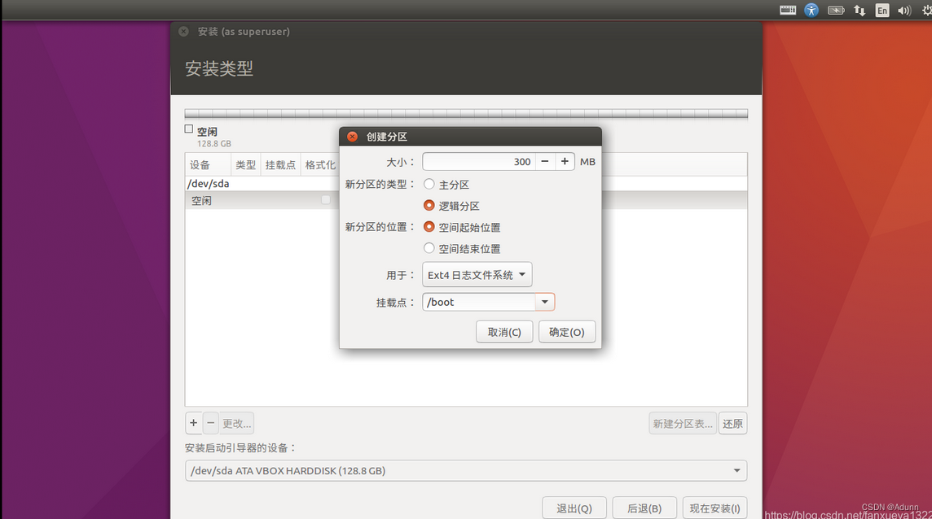
Task: Click 现在安装(I) to install now
Action: pyautogui.click(x=714, y=508)
